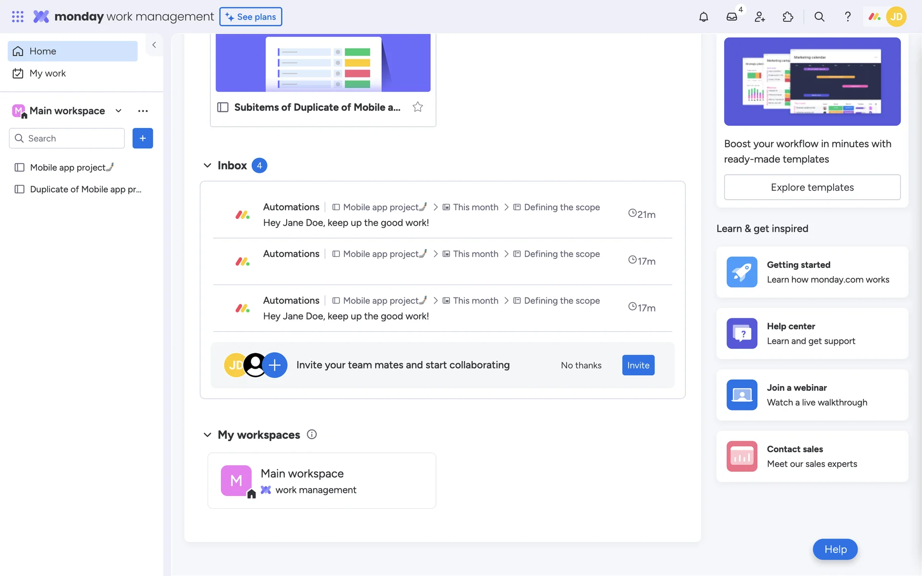922x576 pixels.
Task: Click the invite members icon in header
Action: pyautogui.click(x=760, y=17)
